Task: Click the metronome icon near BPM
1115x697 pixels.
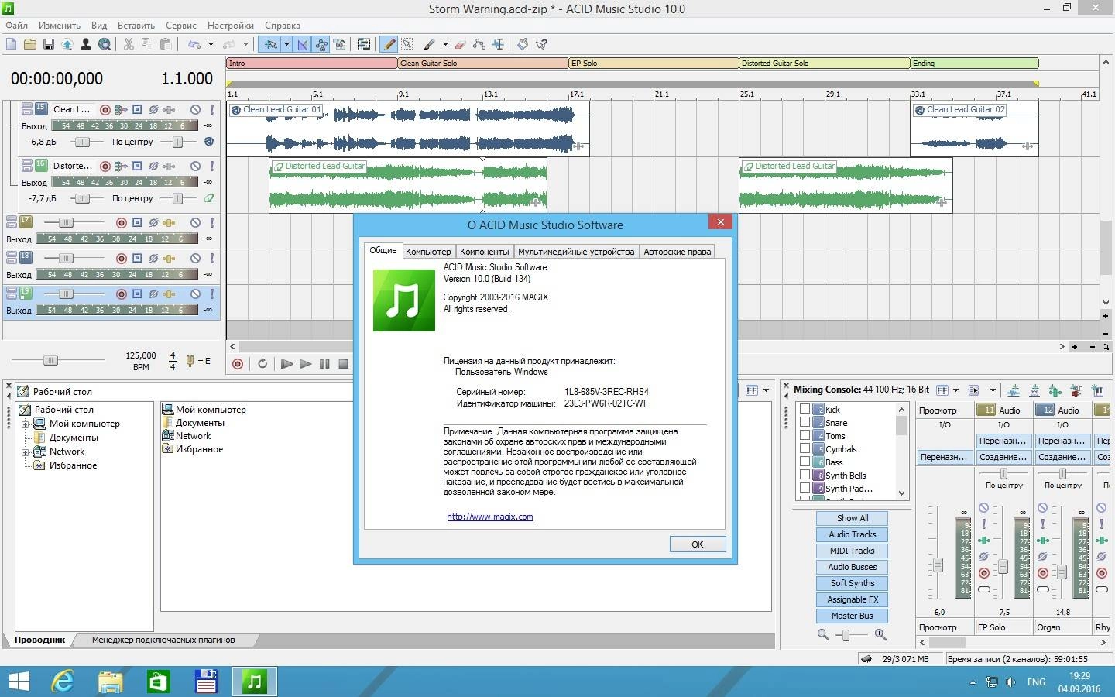Action: [x=190, y=361]
